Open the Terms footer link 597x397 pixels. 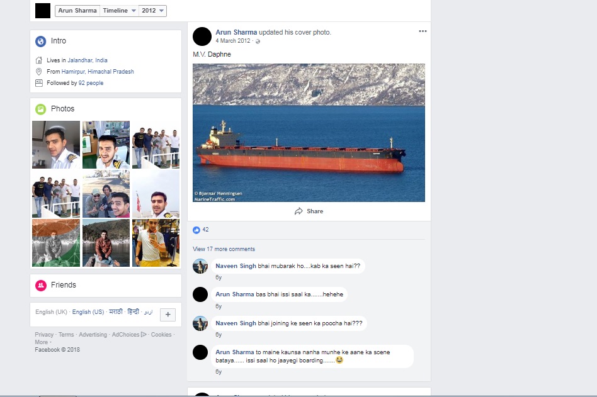coord(66,335)
